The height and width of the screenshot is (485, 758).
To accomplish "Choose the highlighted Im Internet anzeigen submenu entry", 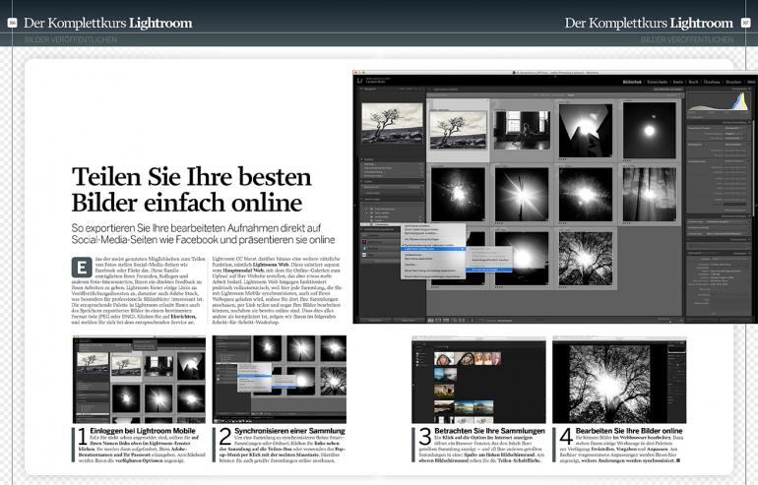I will click(x=488, y=270).
